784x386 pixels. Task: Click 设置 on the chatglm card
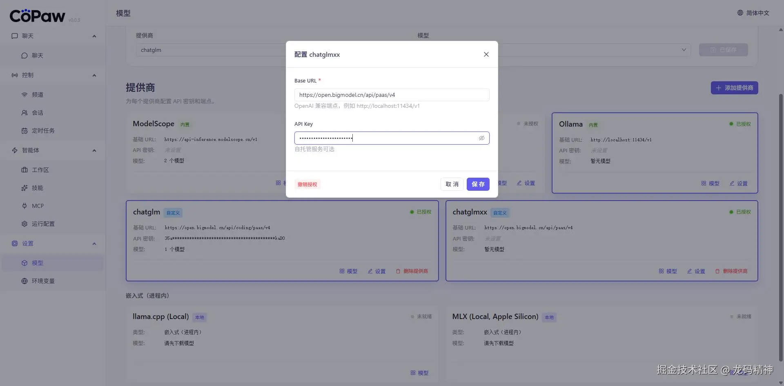[x=376, y=271]
